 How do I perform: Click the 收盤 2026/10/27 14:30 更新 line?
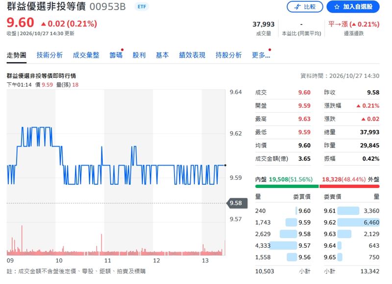click(41, 33)
